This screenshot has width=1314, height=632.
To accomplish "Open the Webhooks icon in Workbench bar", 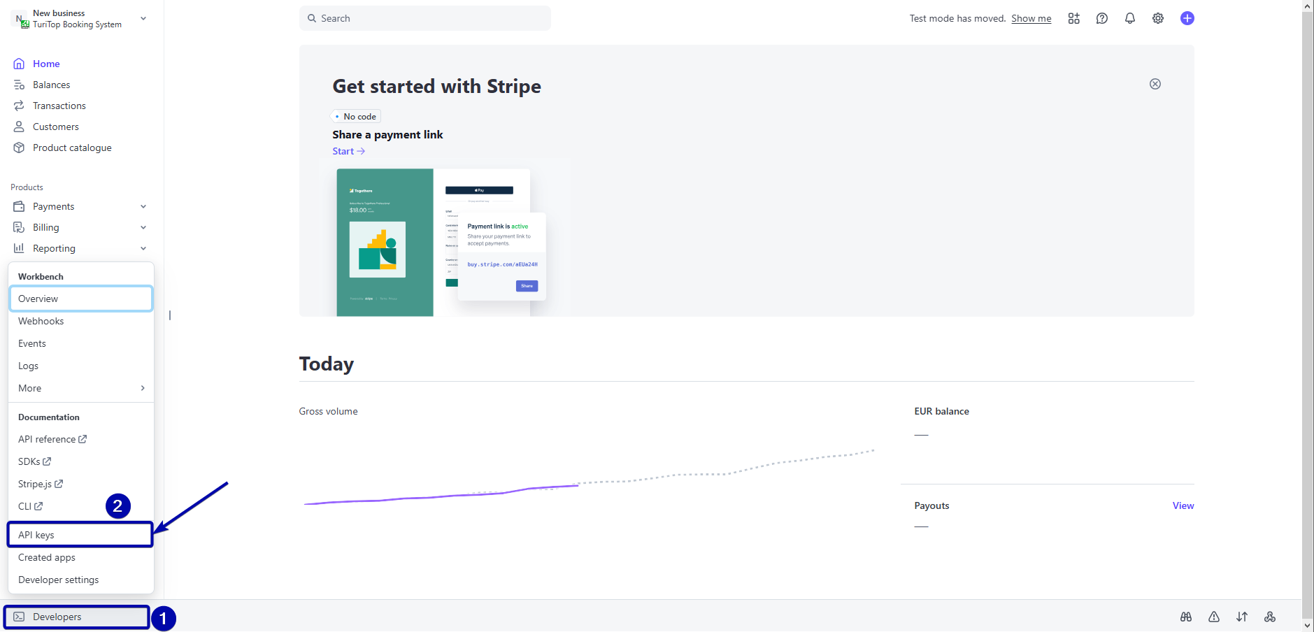I will click(x=1270, y=617).
